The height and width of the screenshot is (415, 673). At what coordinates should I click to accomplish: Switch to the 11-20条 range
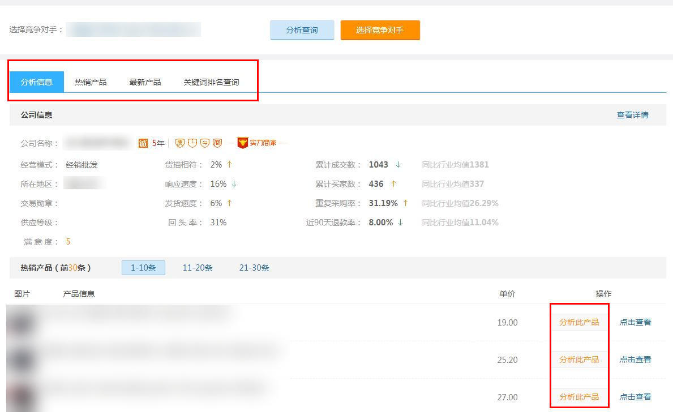point(197,267)
